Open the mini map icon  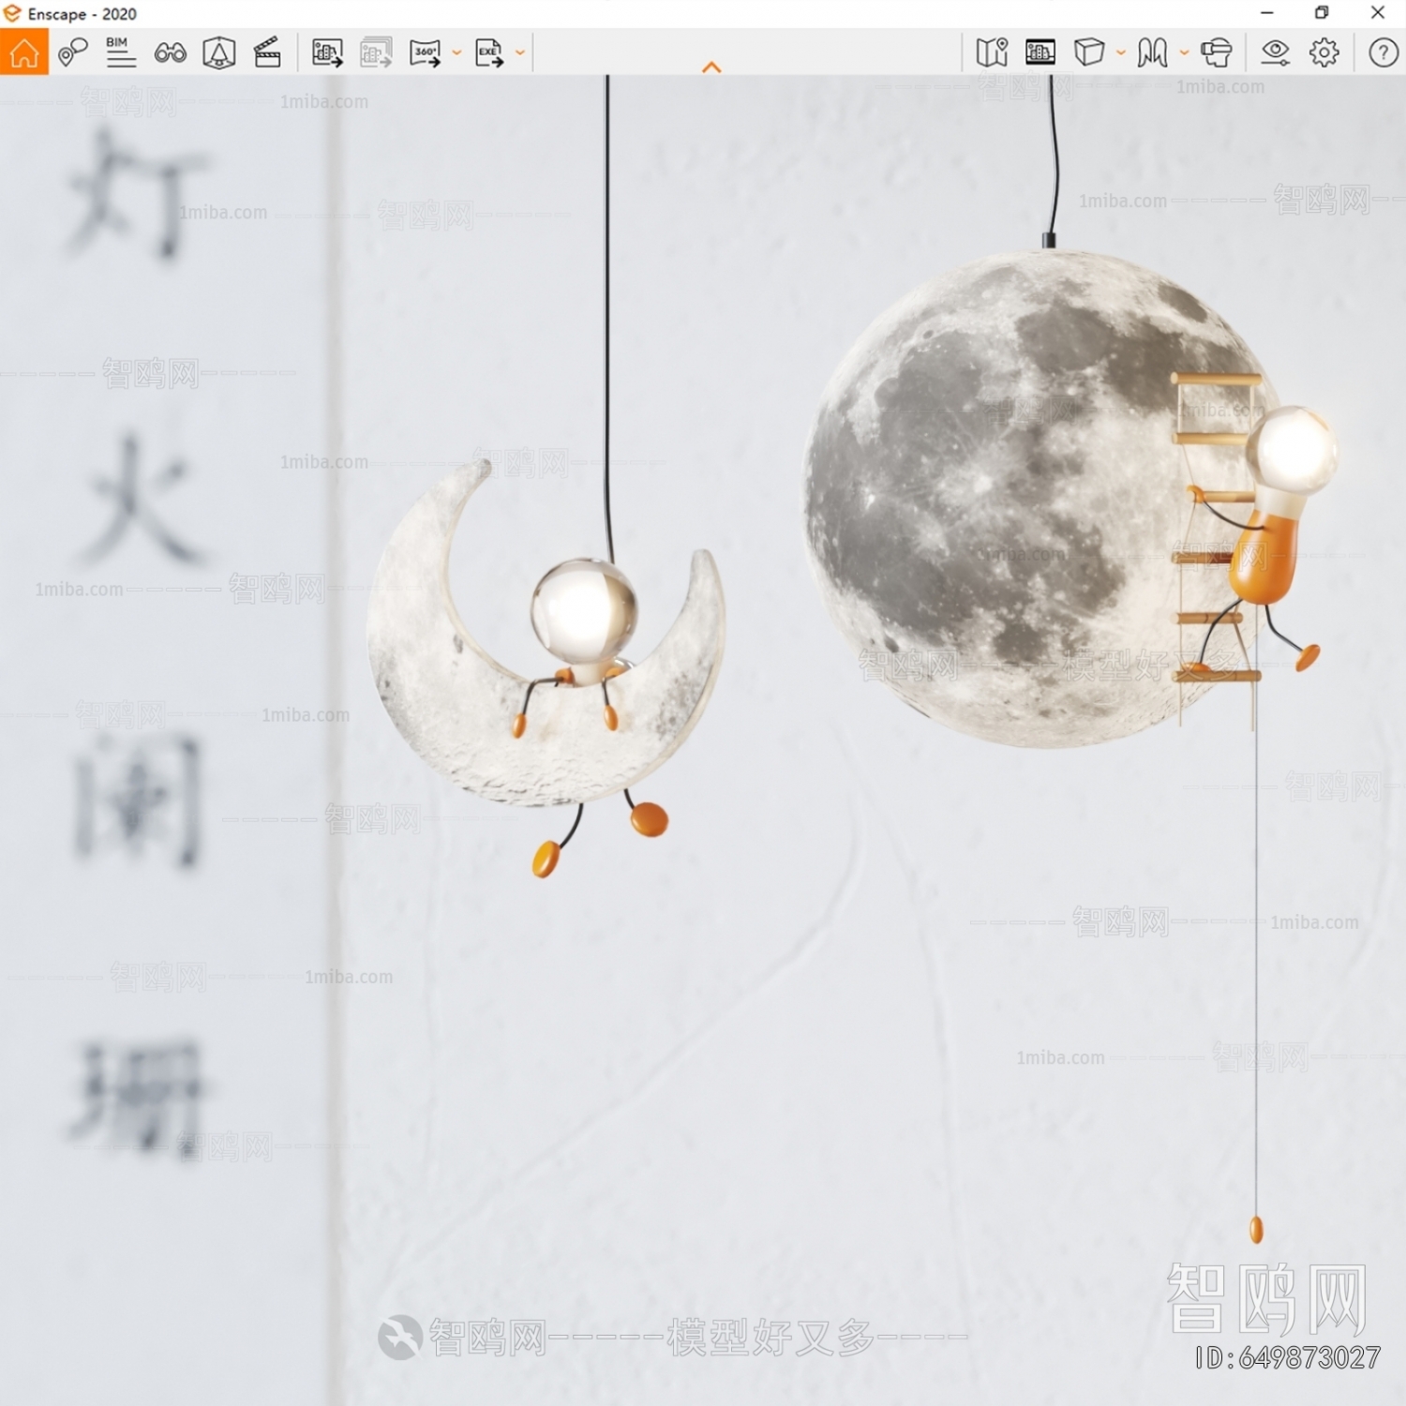pyautogui.click(x=992, y=52)
